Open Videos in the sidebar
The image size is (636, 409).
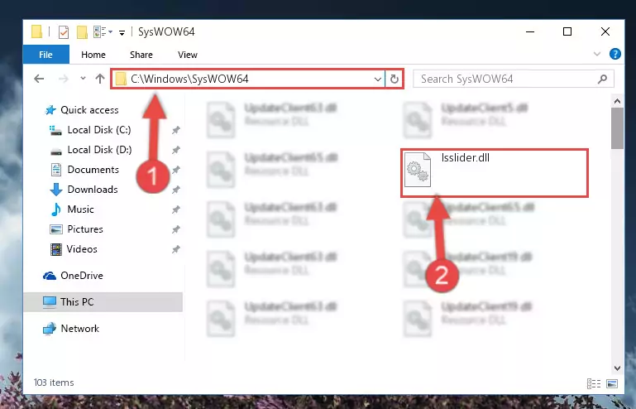(x=74, y=249)
